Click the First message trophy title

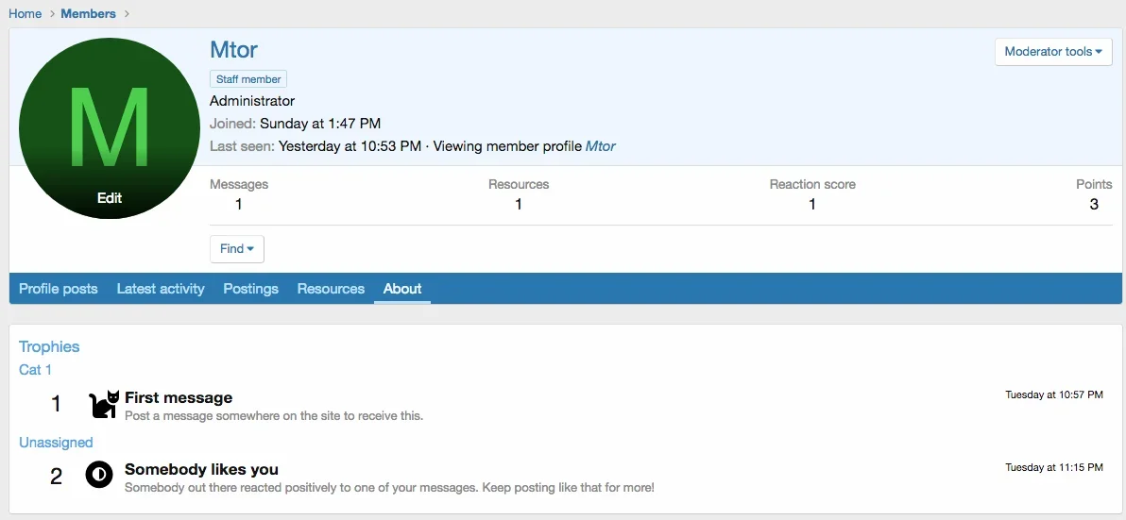[x=179, y=397]
